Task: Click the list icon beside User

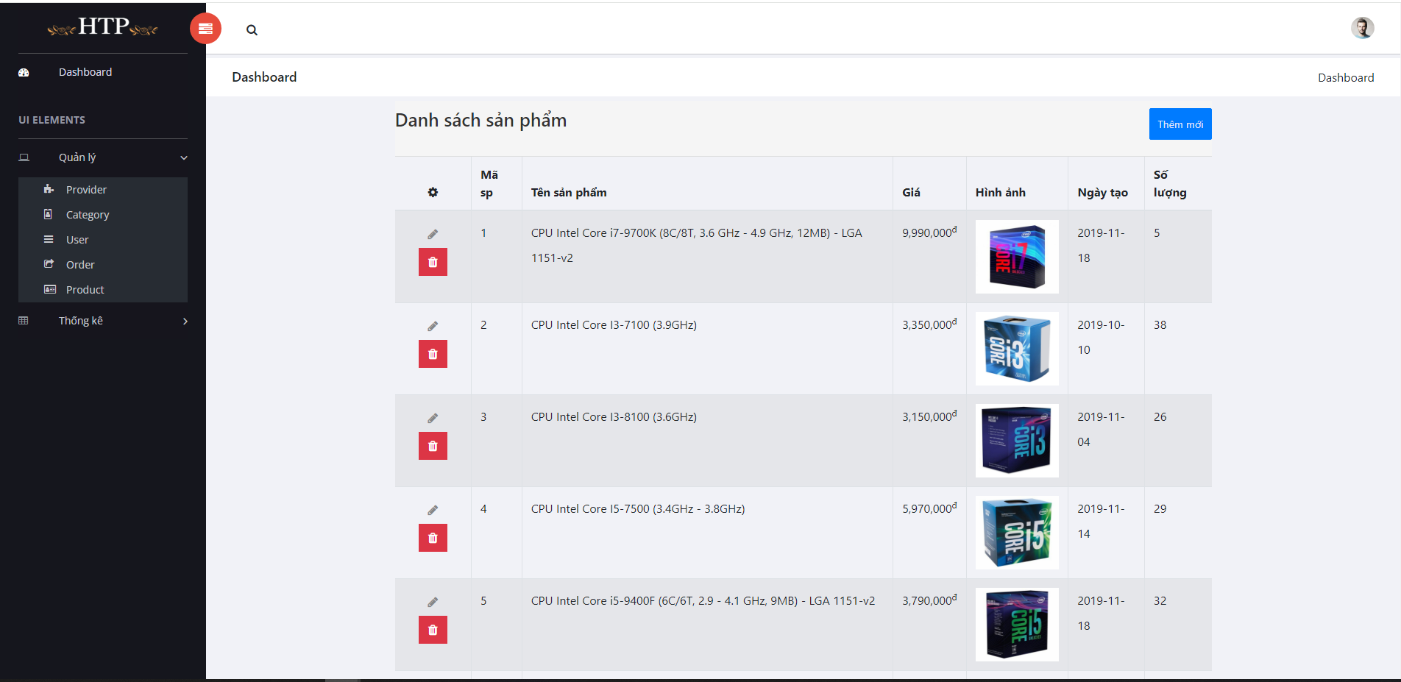Action: [49, 239]
